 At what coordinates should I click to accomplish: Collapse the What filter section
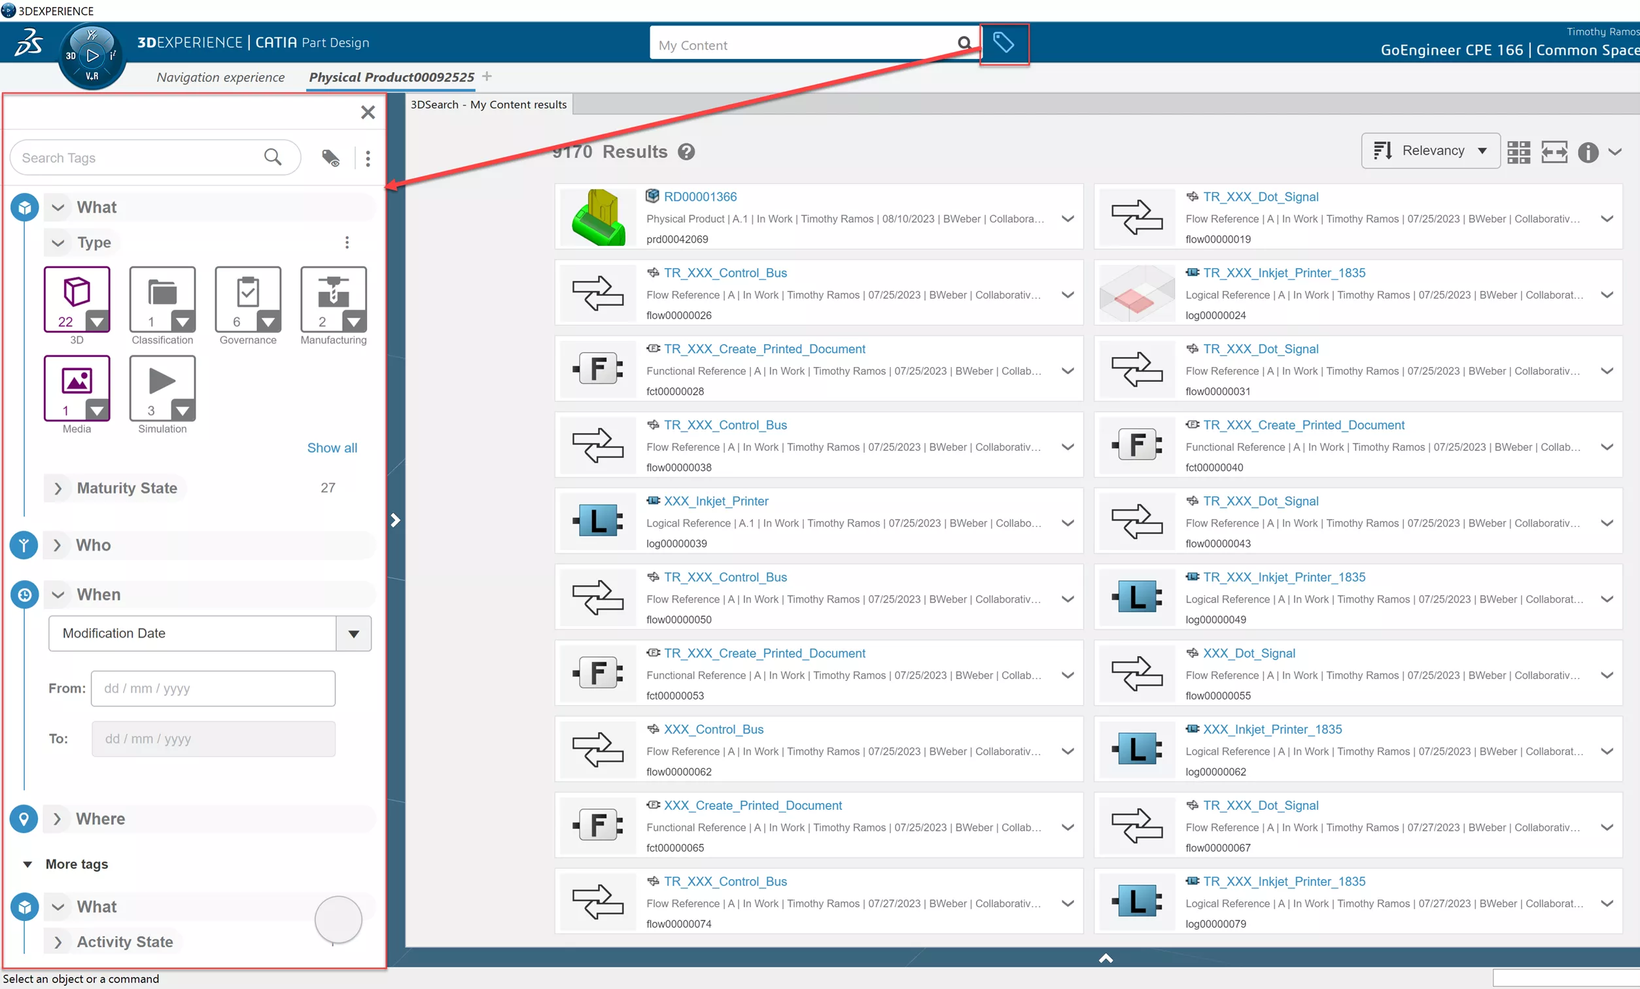click(59, 207)
